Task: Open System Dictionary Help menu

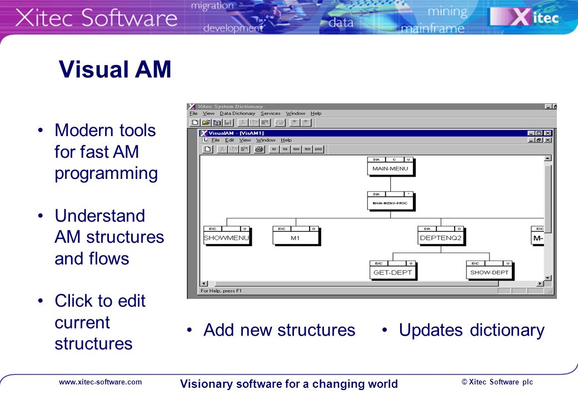Action: click(316, 113)
